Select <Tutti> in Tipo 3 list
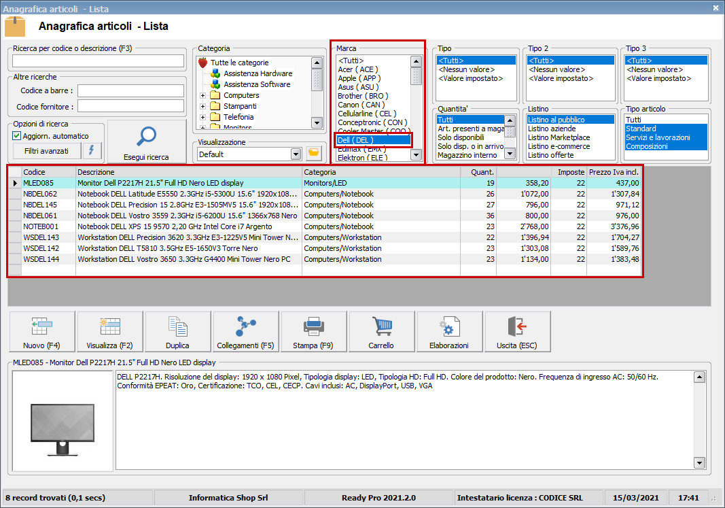 pyautogui.click(x=666, y=61)
